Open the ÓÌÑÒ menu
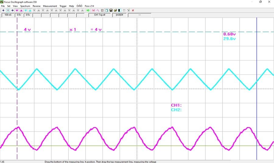Image resolution: width=274 pixels, height=163 pixels. point(79,6)
